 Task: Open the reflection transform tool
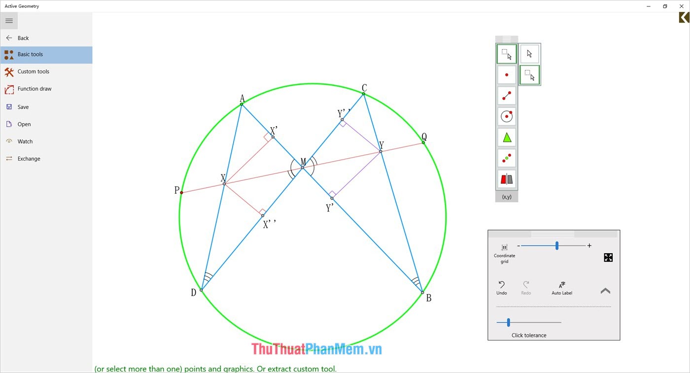pyautogui.click(x=507, y=179)
